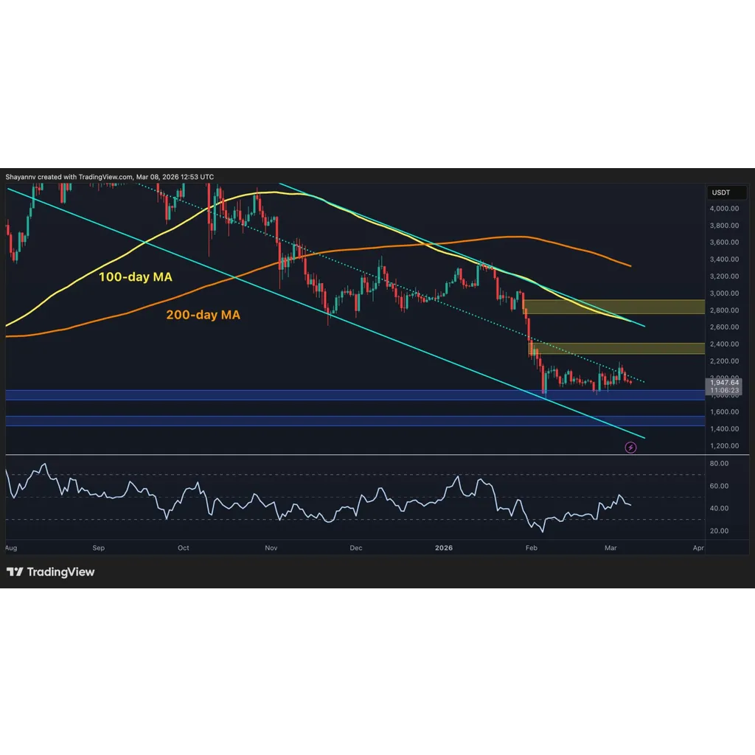Click the chart attribution text with Mar 08, 2026

click(x=110, y=177)
